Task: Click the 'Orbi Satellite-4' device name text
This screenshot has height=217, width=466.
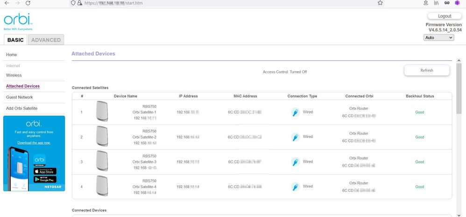Action: point(144,187)
